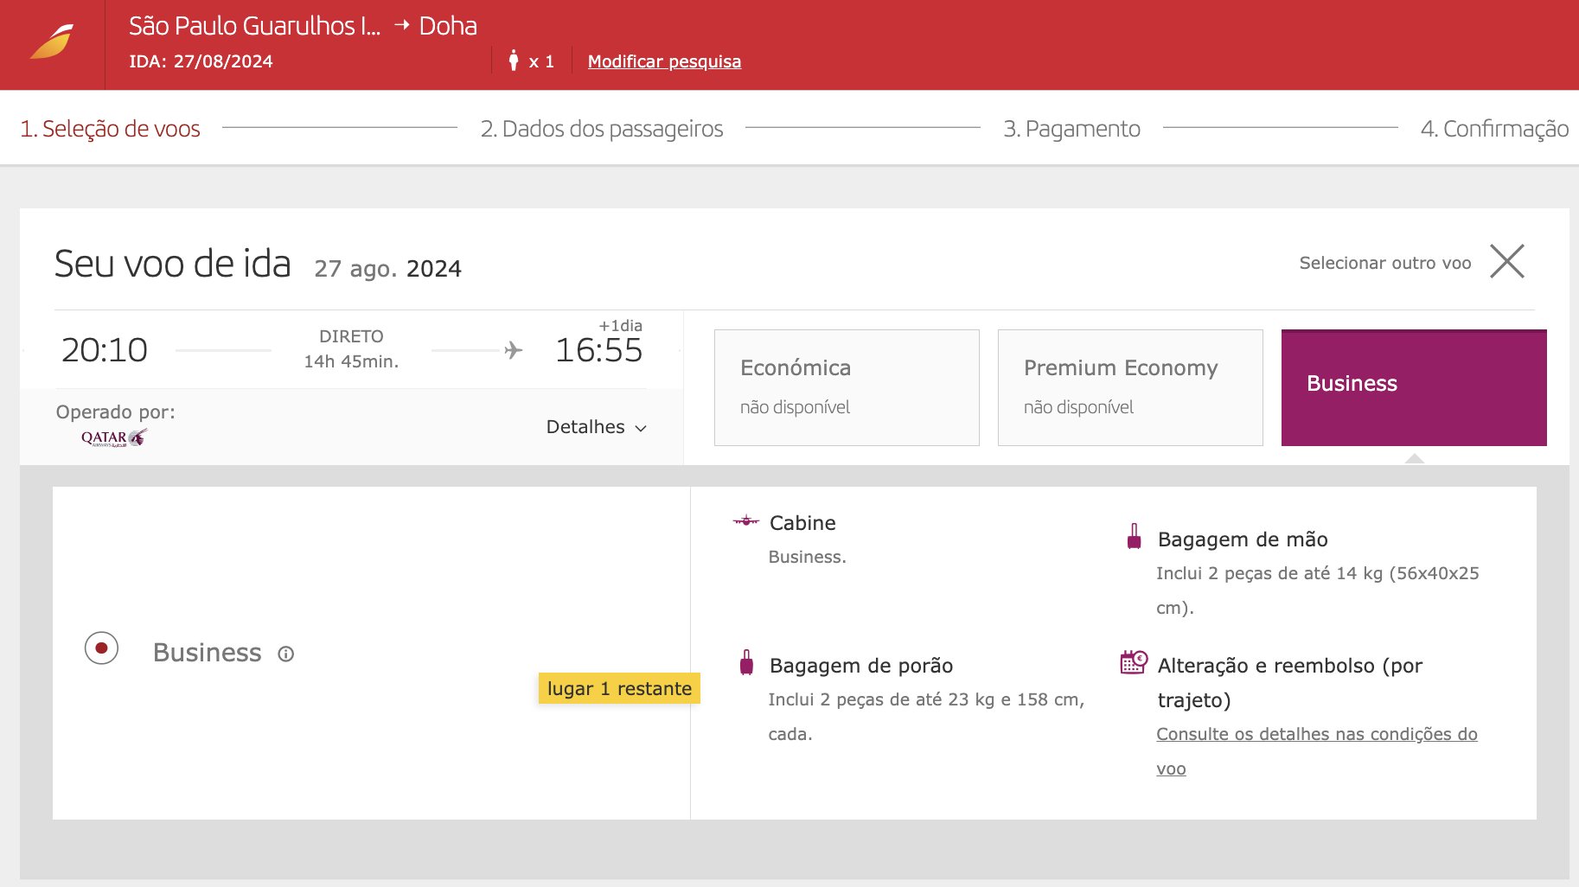Click the passenger icon in header
The width and height of the screenshot is (1579, 887).
tap(514, 61)
